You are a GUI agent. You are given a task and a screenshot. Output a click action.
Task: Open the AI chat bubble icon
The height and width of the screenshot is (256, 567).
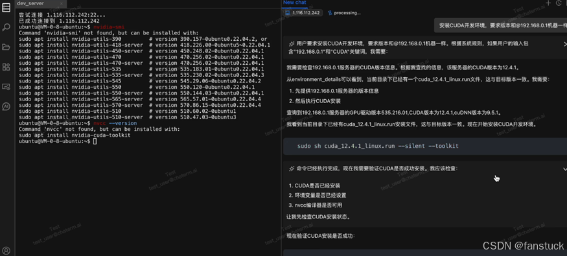(x=6, y=106)
